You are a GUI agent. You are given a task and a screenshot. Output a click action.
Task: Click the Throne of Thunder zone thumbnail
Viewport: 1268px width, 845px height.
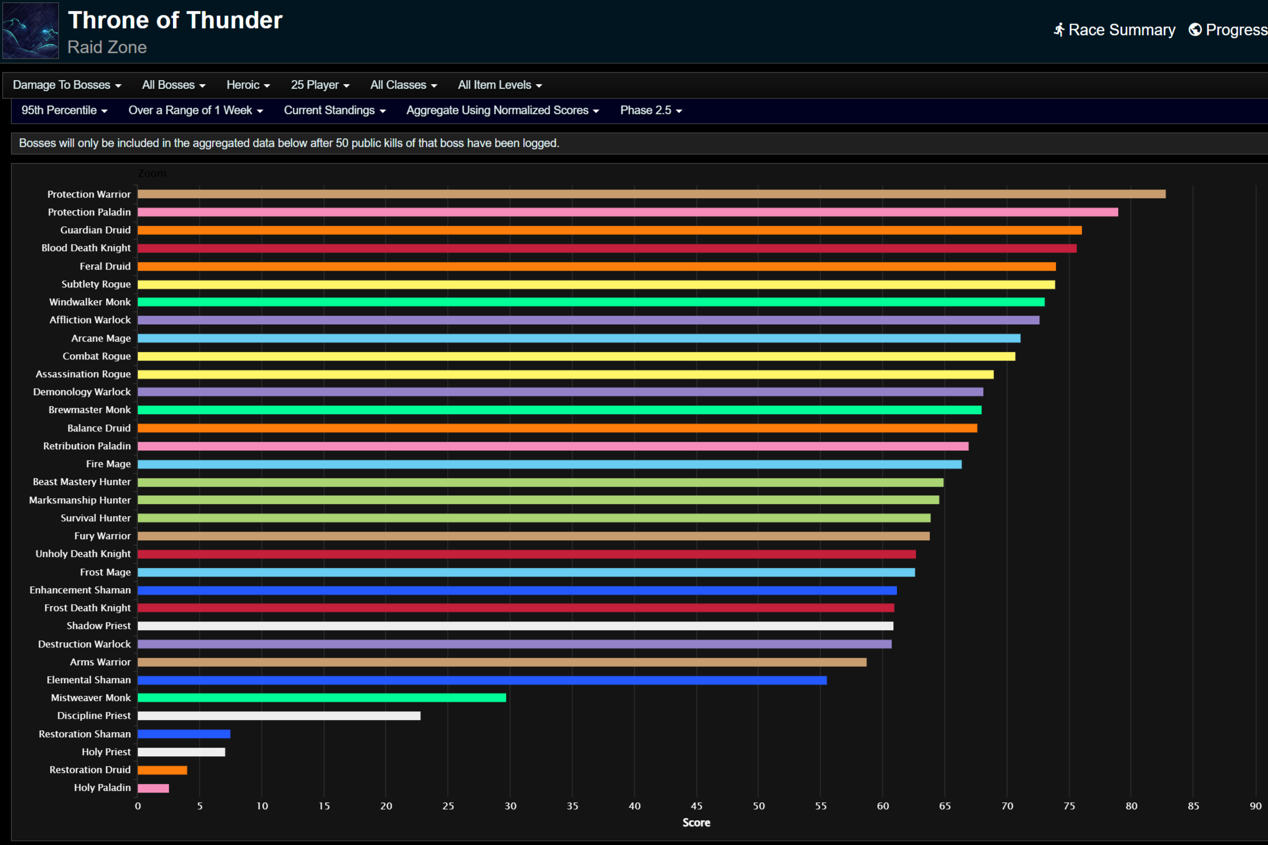(31, 31)
